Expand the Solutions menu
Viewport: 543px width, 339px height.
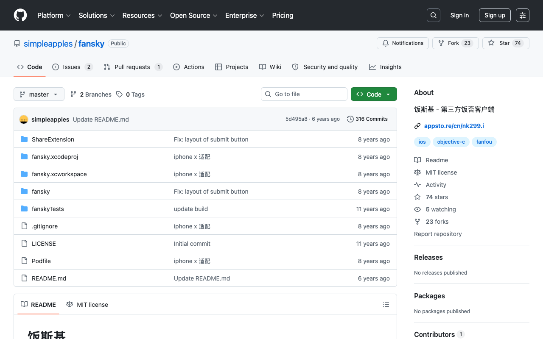point(97,15)
